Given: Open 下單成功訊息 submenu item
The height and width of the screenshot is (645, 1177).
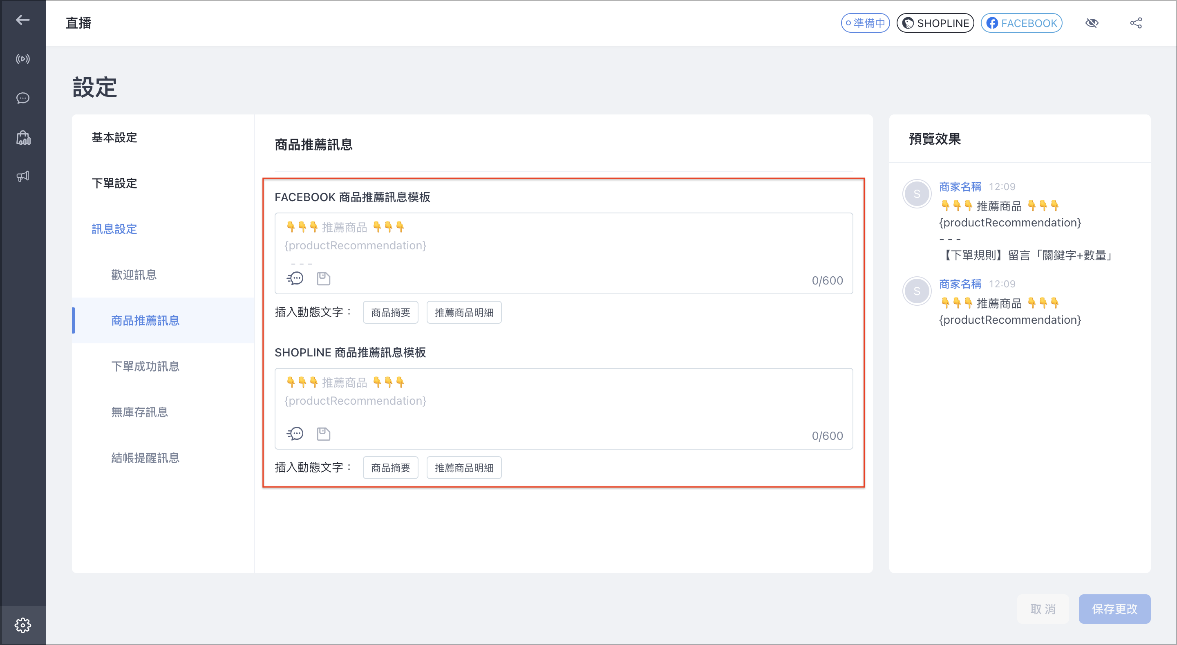Looking at the screenshot, I should pyautogui.click(x=145, y=366).
